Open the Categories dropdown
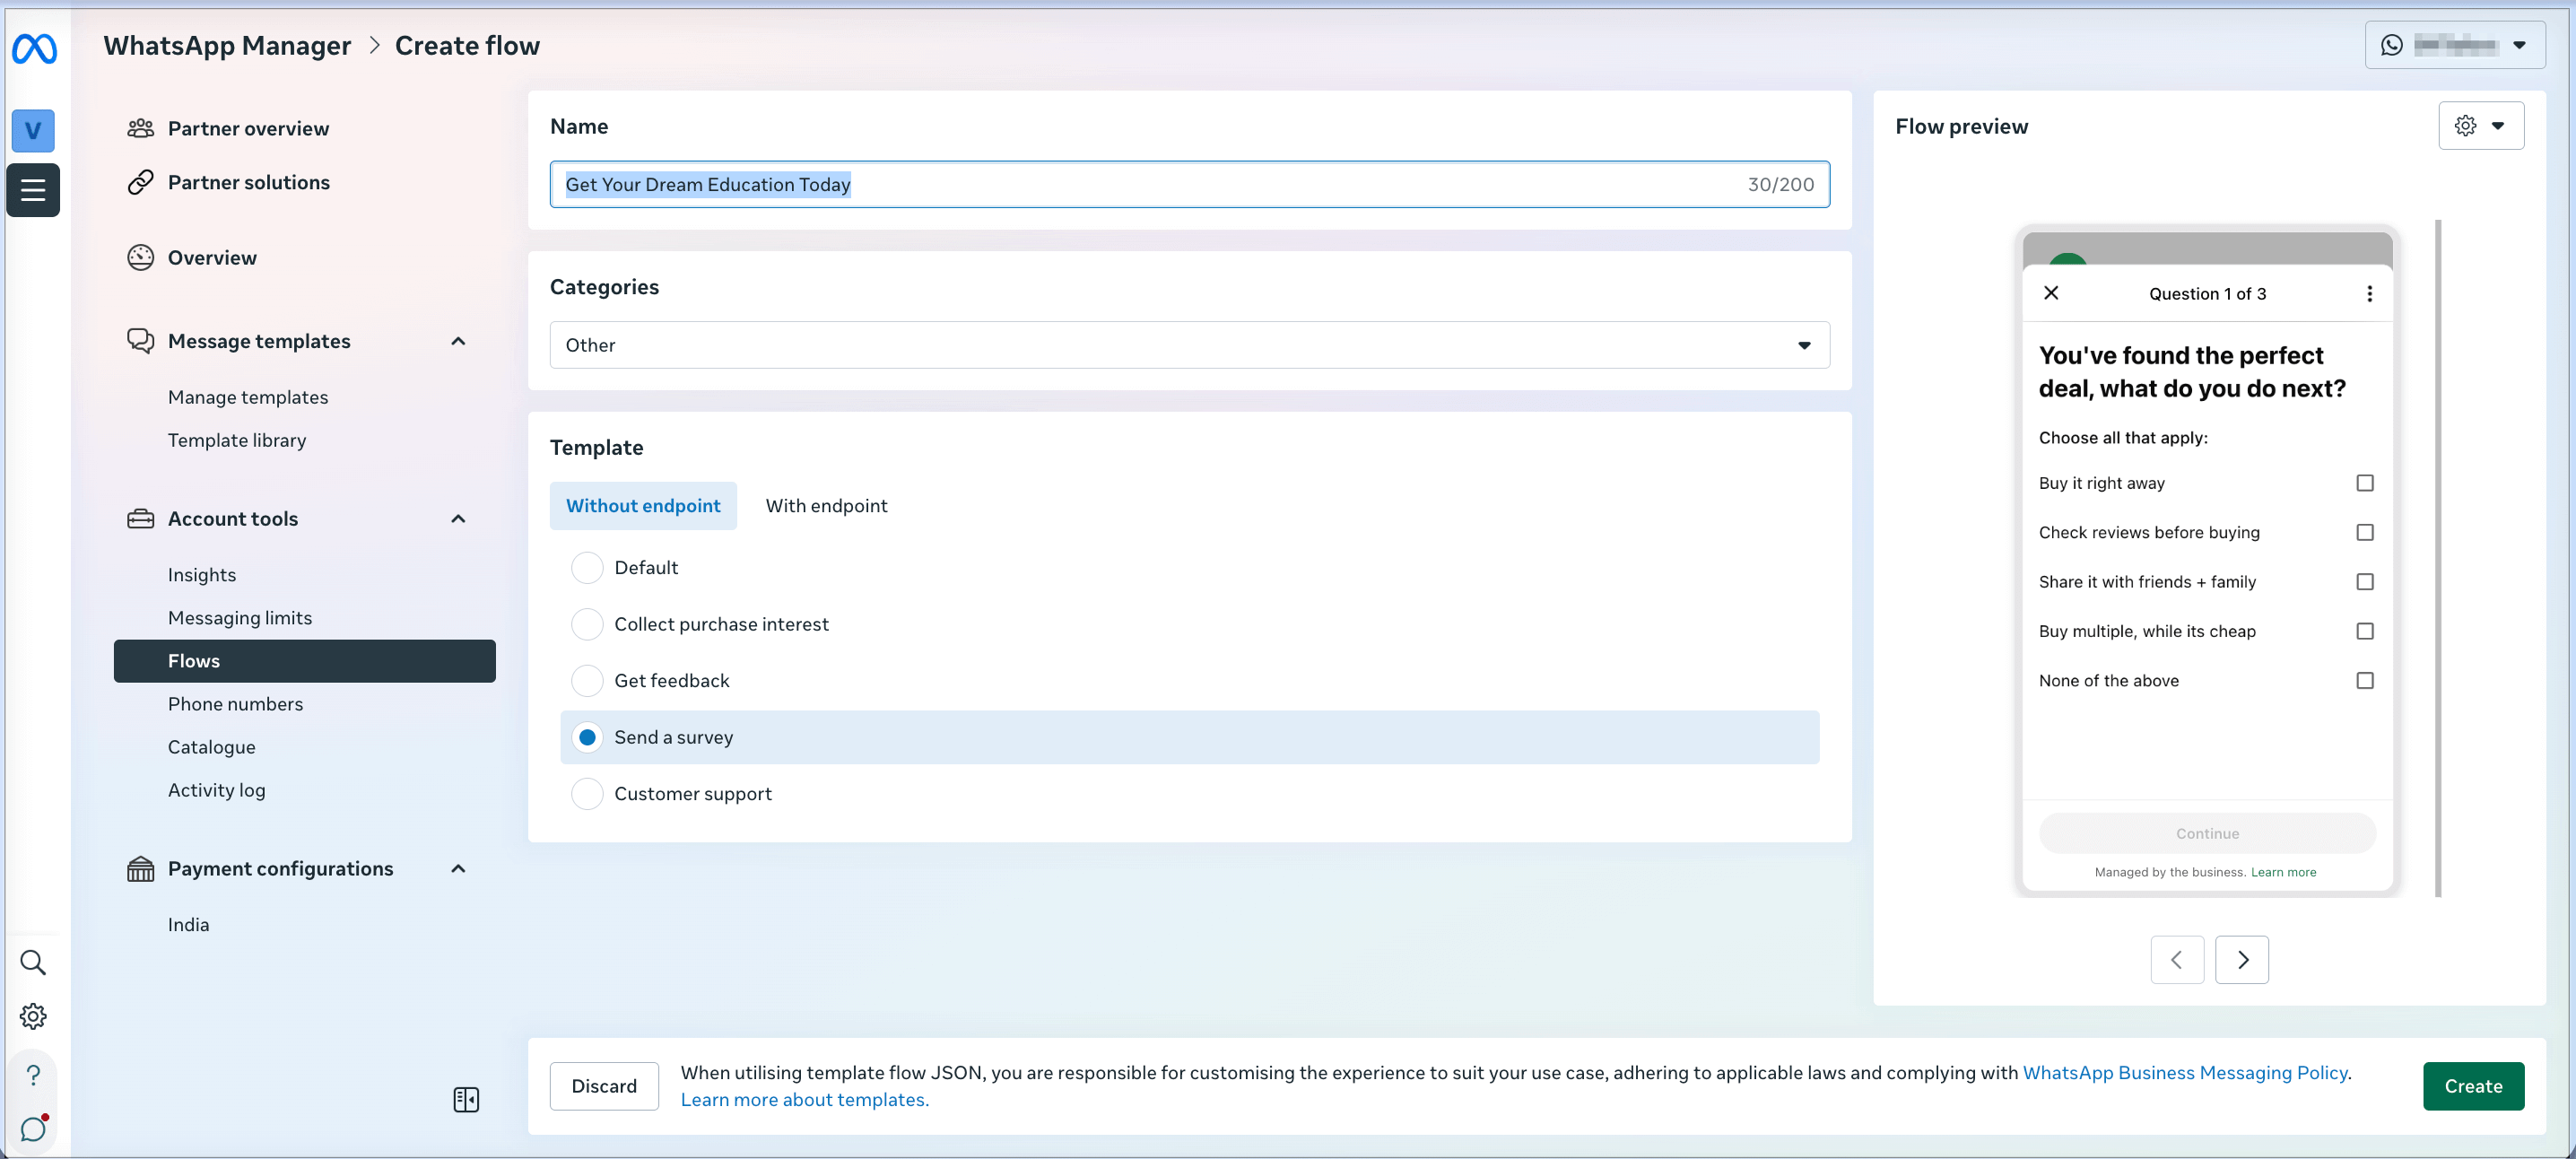The height and width of the screenshot is (1159, 2576). click(1189, 345)
